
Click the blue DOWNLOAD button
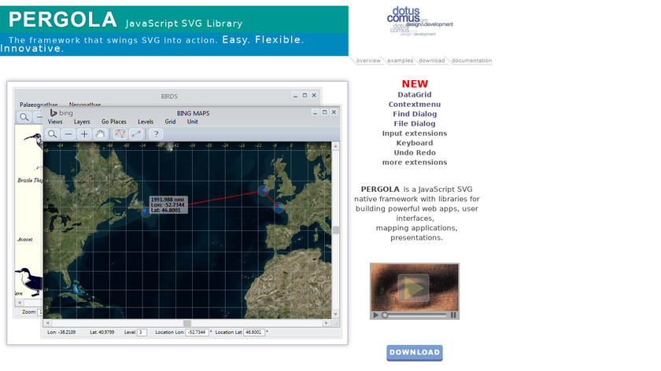click(415, 352)
